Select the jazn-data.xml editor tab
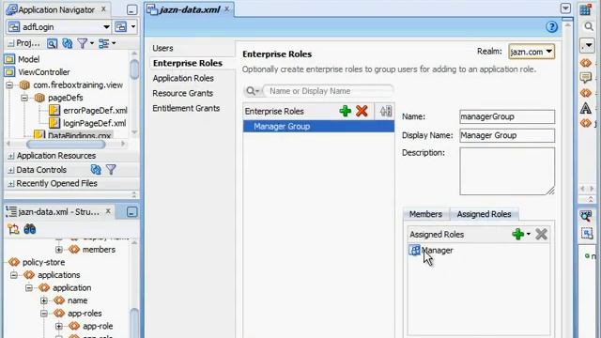This screenshot has width=601, height=338. pyautogui.click(x=189, y=9)
